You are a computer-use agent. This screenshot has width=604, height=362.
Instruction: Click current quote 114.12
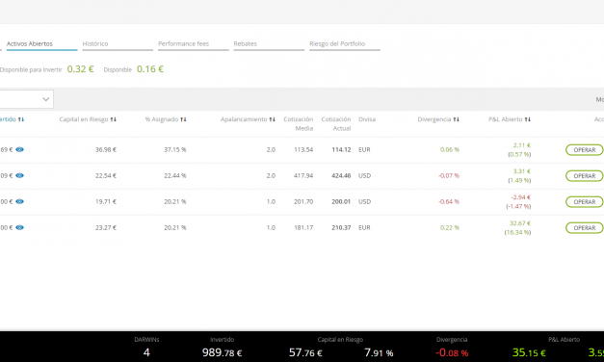click(341, 150)
